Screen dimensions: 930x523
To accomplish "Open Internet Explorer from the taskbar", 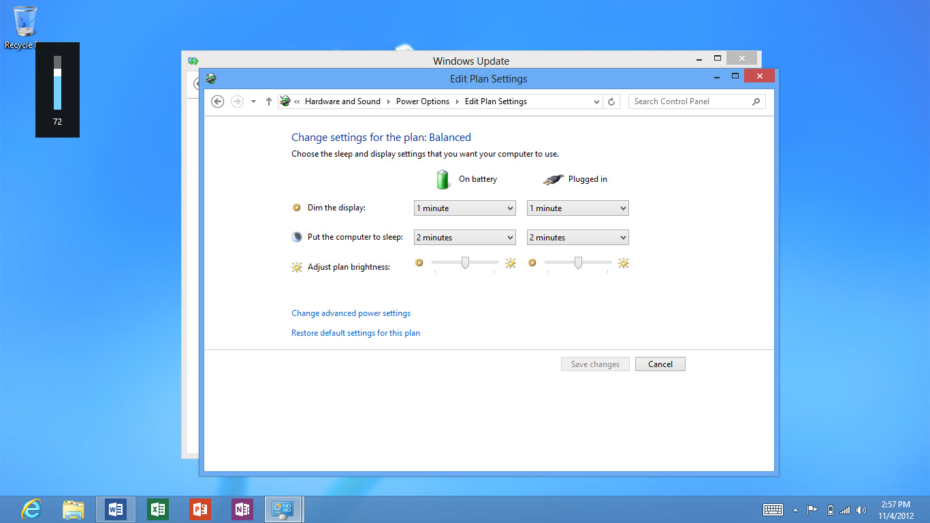I will coord(31,509).
